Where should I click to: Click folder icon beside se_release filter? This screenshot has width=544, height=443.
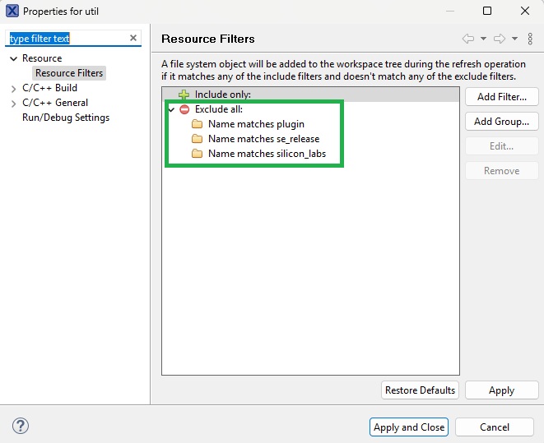click(x=197, y=139)
